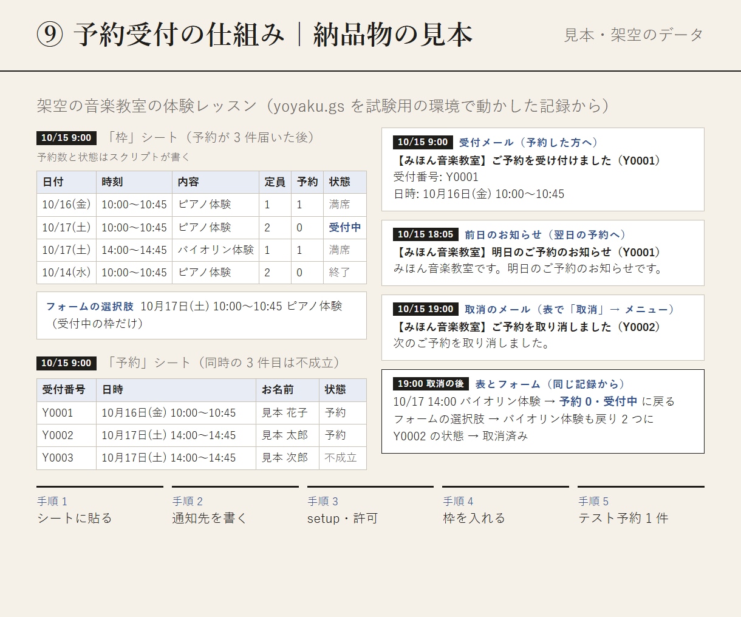Click the 見本 次郎 name cell
This screenshot has height=617, width=741.
click(x=287, y=458)
